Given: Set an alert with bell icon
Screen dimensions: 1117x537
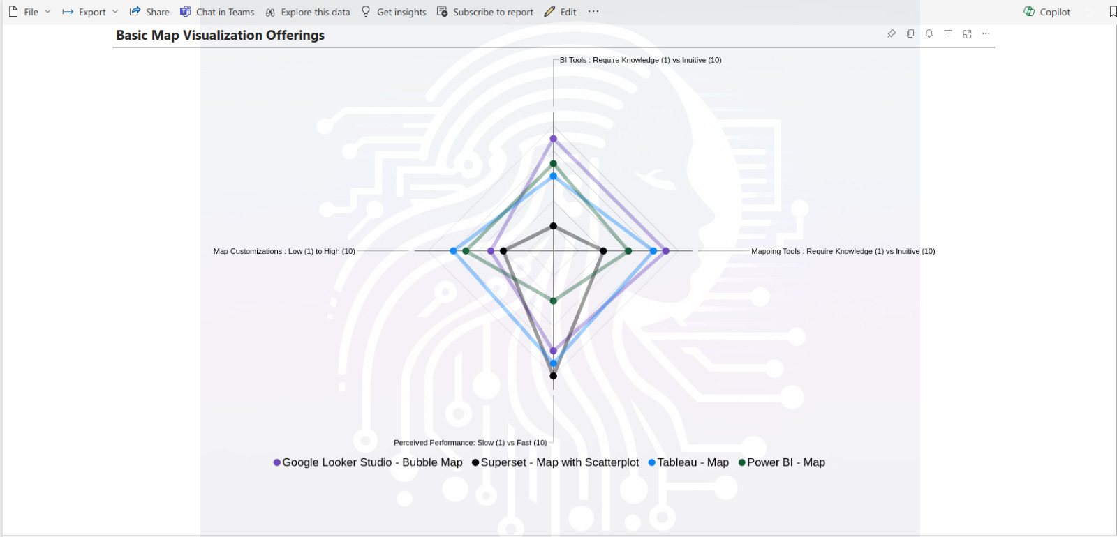Looking at the screenshot, I should tap(929, 33).
